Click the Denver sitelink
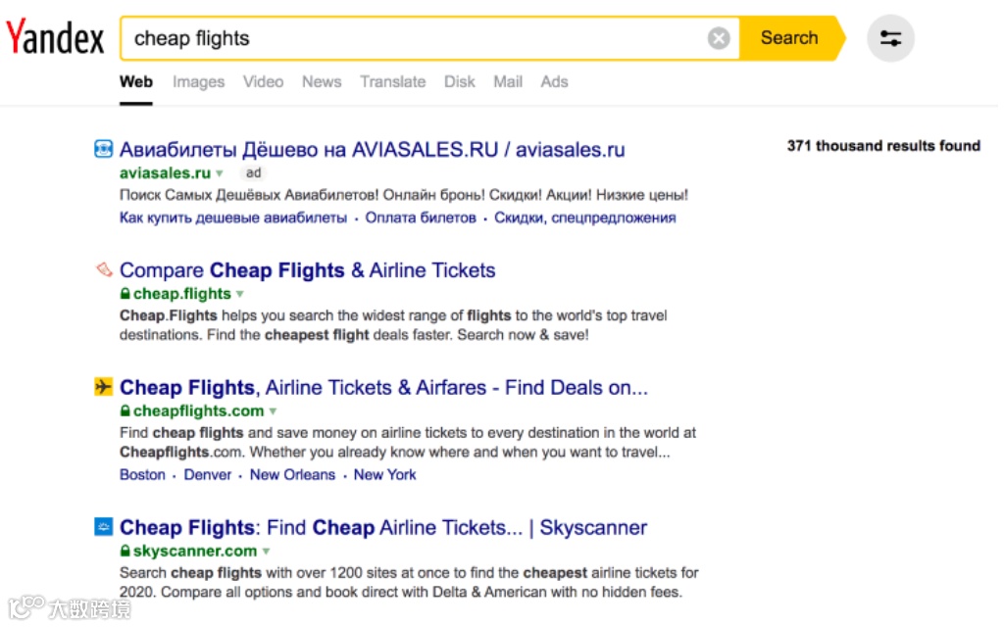This screenshot has height=627, width=1004. (x=208, y=475)
